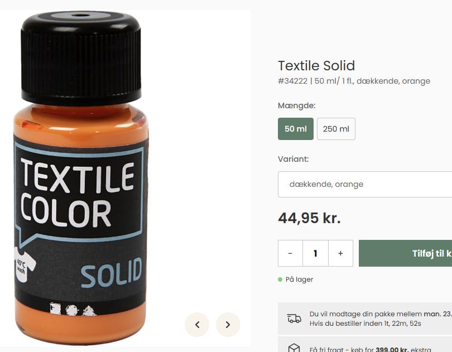Select the 50 ml size option

[x=296, y=129]
